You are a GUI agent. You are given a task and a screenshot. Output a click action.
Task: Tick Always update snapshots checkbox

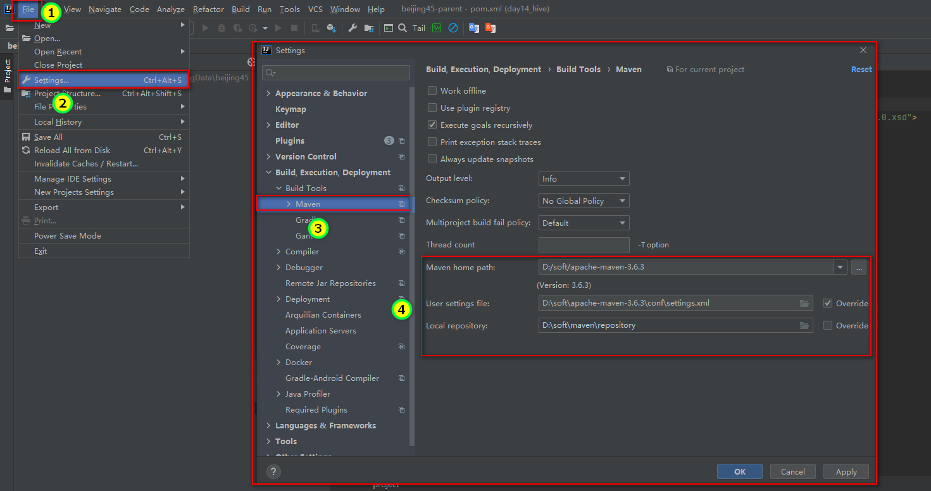[x=432, y=159]
